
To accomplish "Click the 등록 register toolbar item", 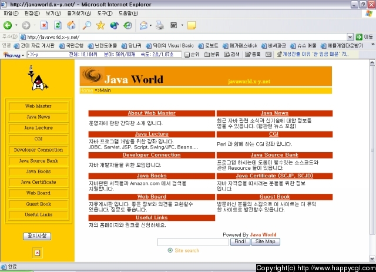I will tap(253, 55).
